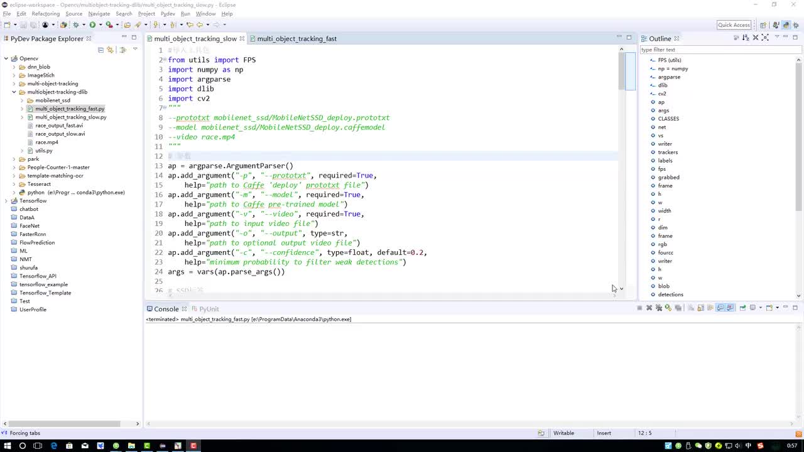Open Outline panel View Menu triangle
The width and height of the screenshot is (804, 452).
(x=777, y=38)
